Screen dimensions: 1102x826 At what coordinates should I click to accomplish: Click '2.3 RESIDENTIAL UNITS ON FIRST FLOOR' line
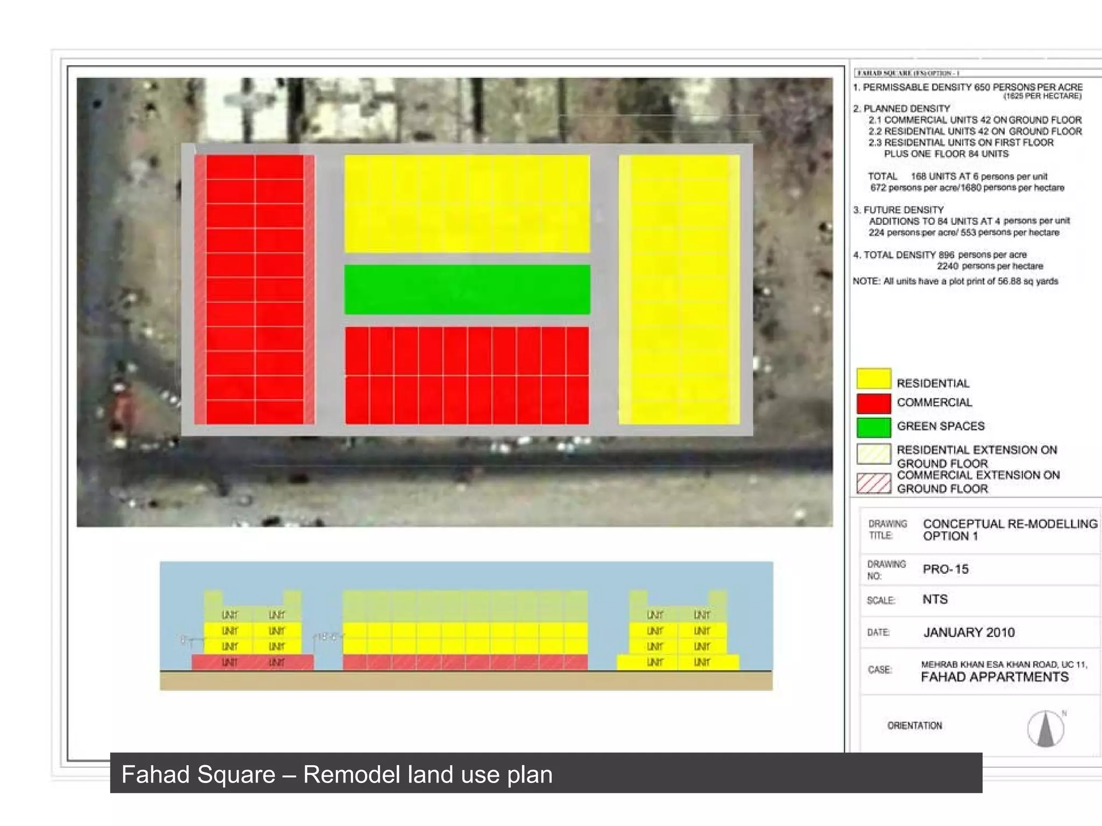pos(961,143)
